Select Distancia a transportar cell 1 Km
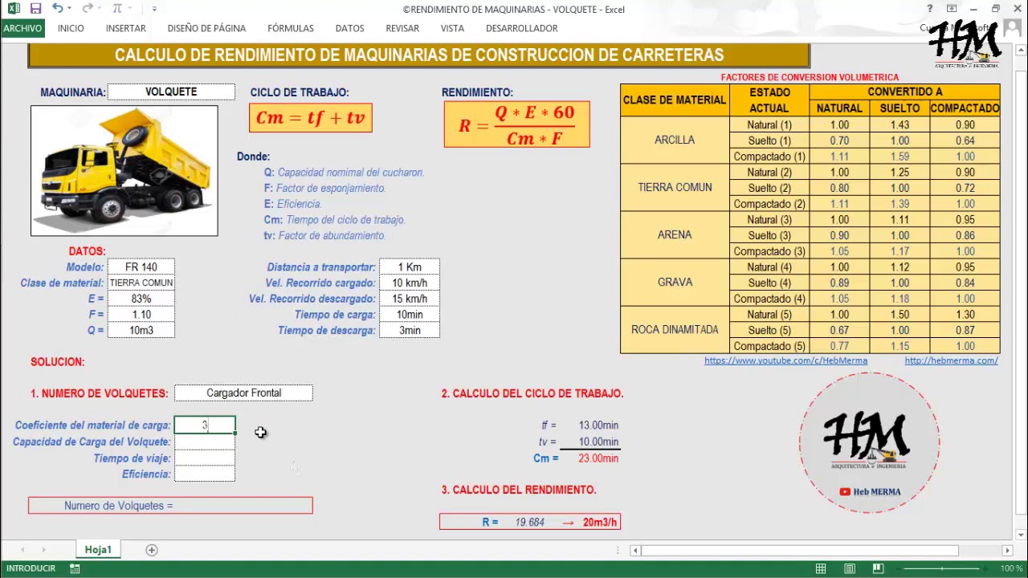The image size is (1028, 578). pos(410,267)
